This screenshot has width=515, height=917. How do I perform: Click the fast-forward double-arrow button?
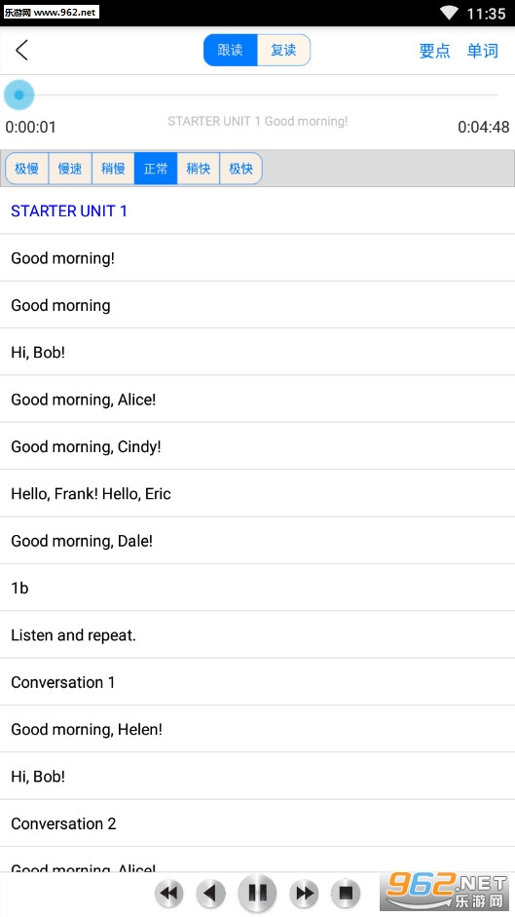[304, 893]
